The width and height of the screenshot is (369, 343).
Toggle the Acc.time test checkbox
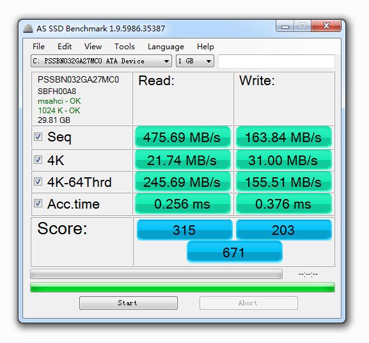[x=38, y=203]
